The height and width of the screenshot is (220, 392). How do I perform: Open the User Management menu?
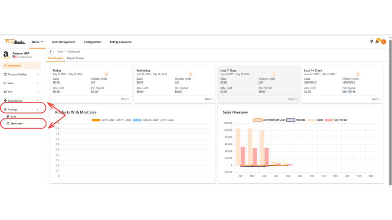point(64,42)
